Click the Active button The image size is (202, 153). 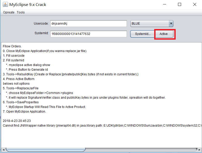click(x=164, y=34)
